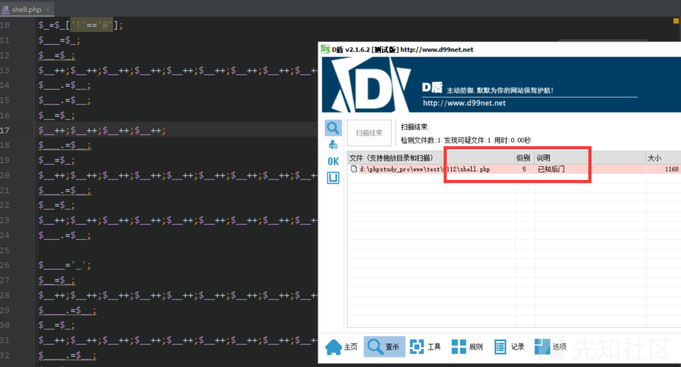This screenshot has height=367, width=681.
Task: Click editor line number 17
Action: coord(5,130)
